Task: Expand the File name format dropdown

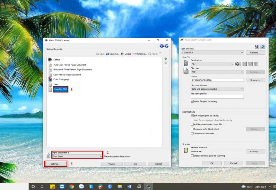Action: point(217,89)
